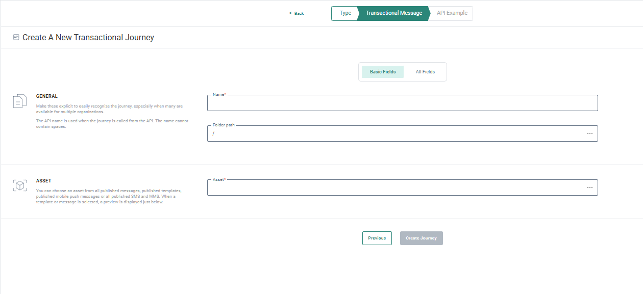The width and height of the screenshot is (643, 294).
Task: Switch to All Fields view
Action: click(425, 72)
